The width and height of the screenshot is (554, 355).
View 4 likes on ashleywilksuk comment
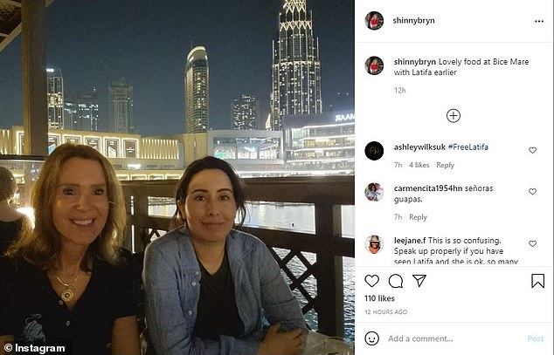(x=419, y=165)
